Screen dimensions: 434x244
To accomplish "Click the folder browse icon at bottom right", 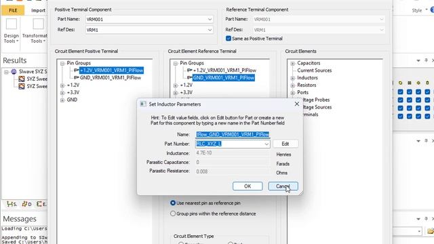I will coord(431,231).
